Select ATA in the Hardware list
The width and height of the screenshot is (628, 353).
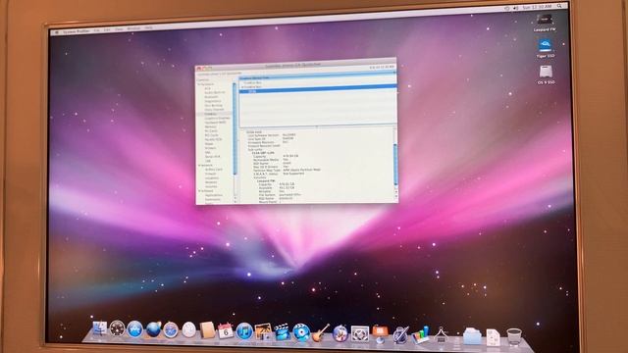207,88
